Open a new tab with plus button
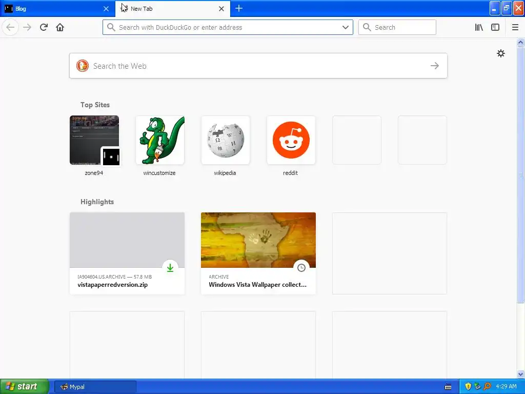The height and width of the screenshot is (394, 525). click(x=239, y=8)
